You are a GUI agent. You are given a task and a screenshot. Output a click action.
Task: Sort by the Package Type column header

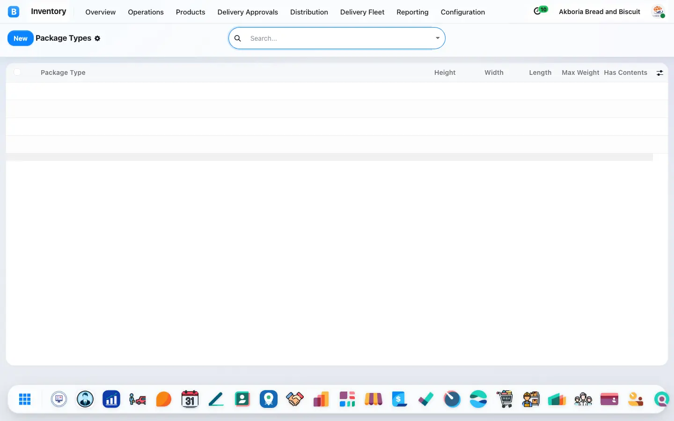pos(63,73)
